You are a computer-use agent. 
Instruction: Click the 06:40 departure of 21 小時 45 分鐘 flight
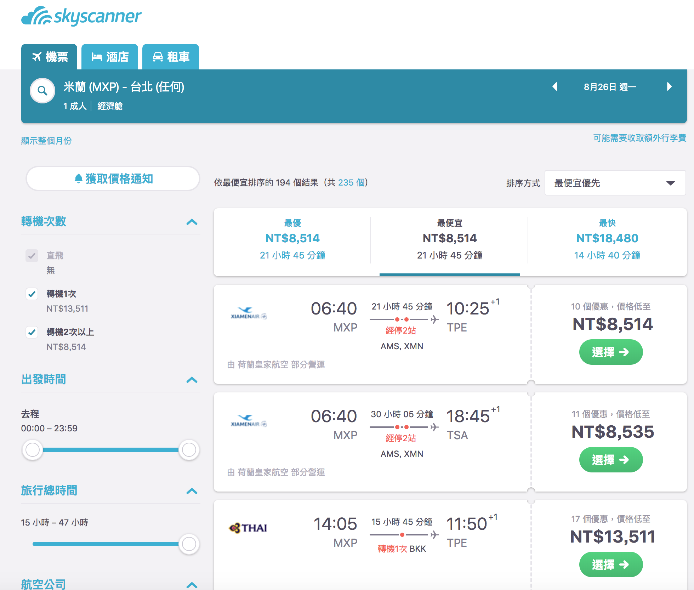tap(334, 309)
